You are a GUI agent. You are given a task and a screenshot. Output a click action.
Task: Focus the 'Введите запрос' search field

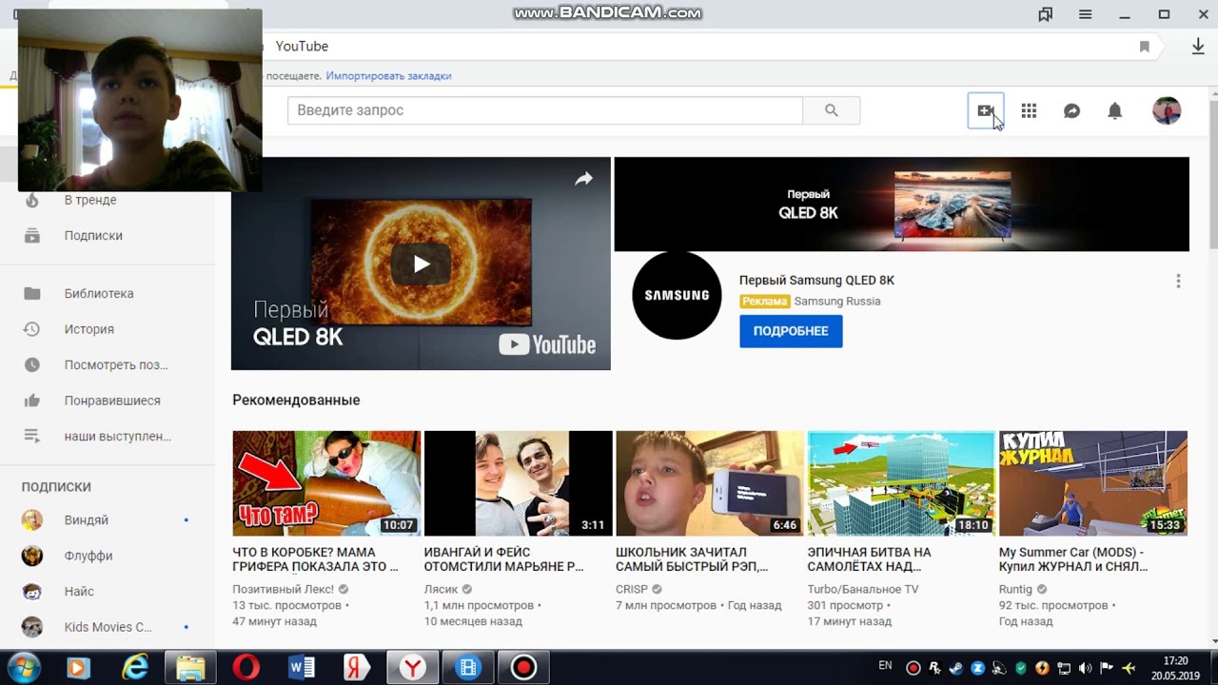[x=545, y=110]
